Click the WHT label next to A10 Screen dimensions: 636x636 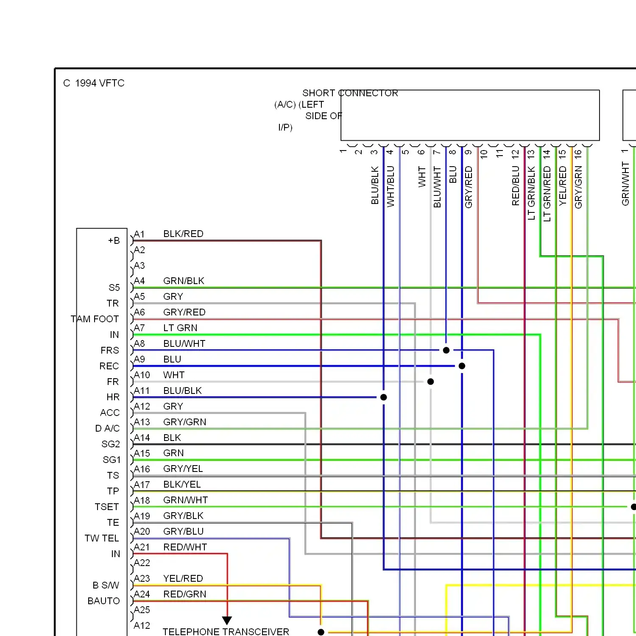(174, 375)
